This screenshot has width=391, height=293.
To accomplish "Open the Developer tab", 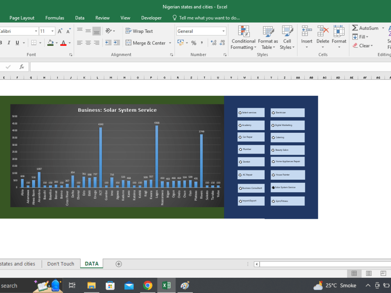I will tap(151, 18).
